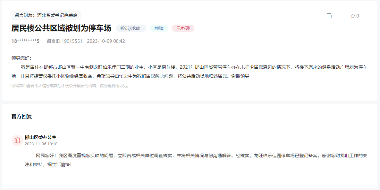
Task: Click the message line beginning 场，并且将经营权委托
Action: tap(131, 76)
